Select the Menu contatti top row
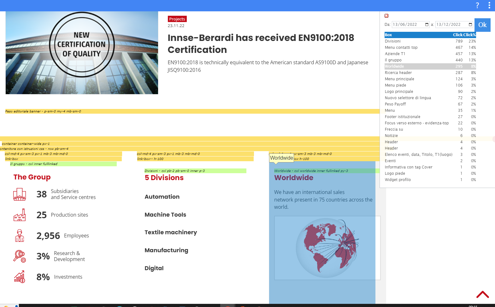The image size is (495, 307). pyautogui.click(x=430, y=48)
